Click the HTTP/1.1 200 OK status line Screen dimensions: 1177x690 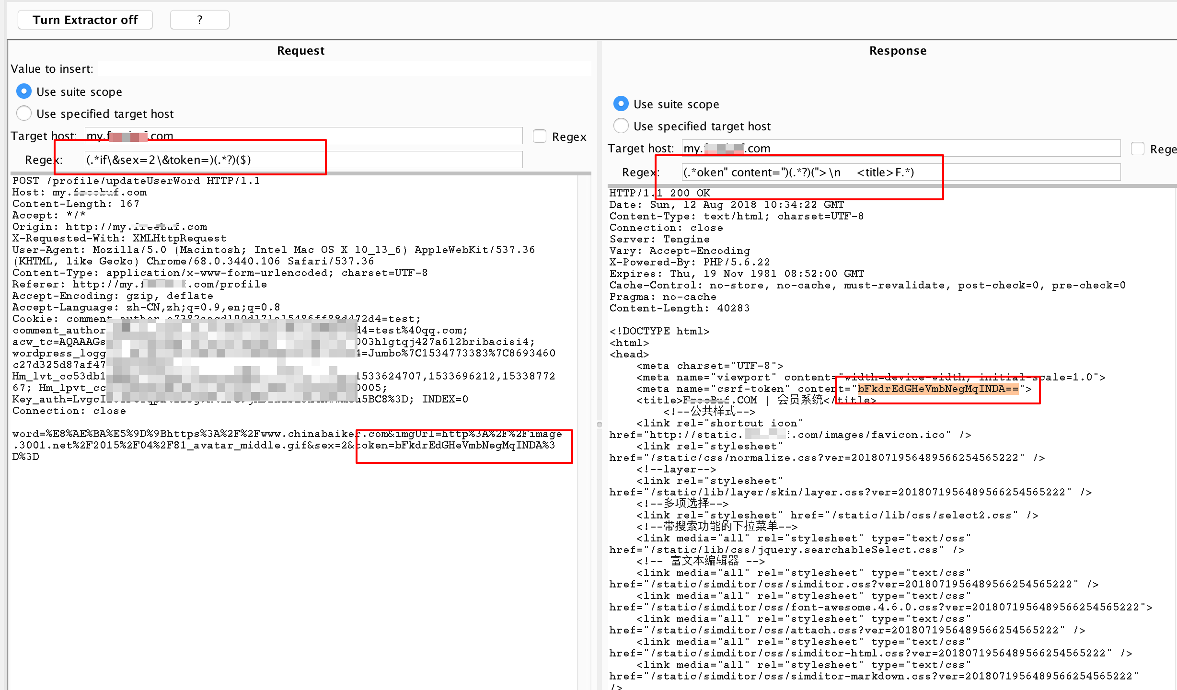(659, 193)
